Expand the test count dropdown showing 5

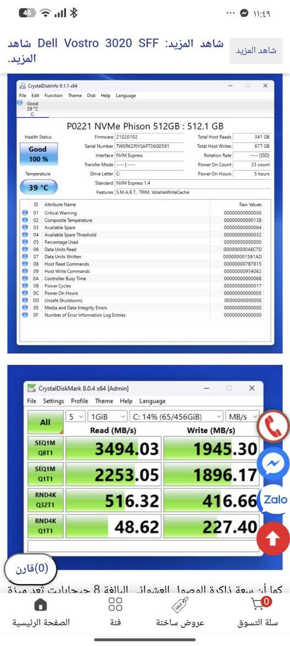point(76,417)
